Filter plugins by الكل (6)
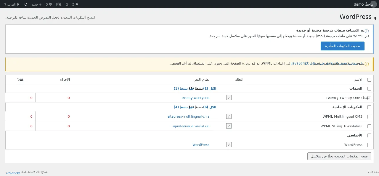This screenshot has width=379, height=176. (210, 107)
